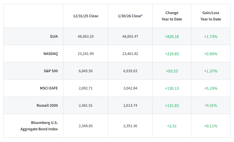Select the DJIA gain +1.73%

(x=211, y=36)
